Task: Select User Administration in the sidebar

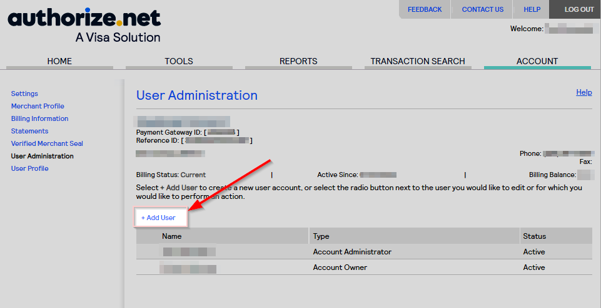Action: coord(42,156)
